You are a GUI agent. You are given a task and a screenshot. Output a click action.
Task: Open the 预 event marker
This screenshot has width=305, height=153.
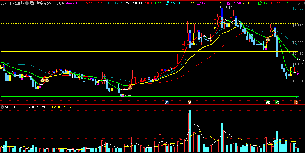pyautogui.click(x=296, y=102)
